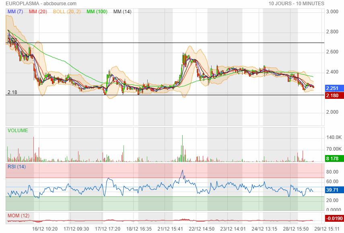Click the 24/12 13:15 time label
Image resolution: width=344 pixels, height=233 pixels.
[264, 229]
